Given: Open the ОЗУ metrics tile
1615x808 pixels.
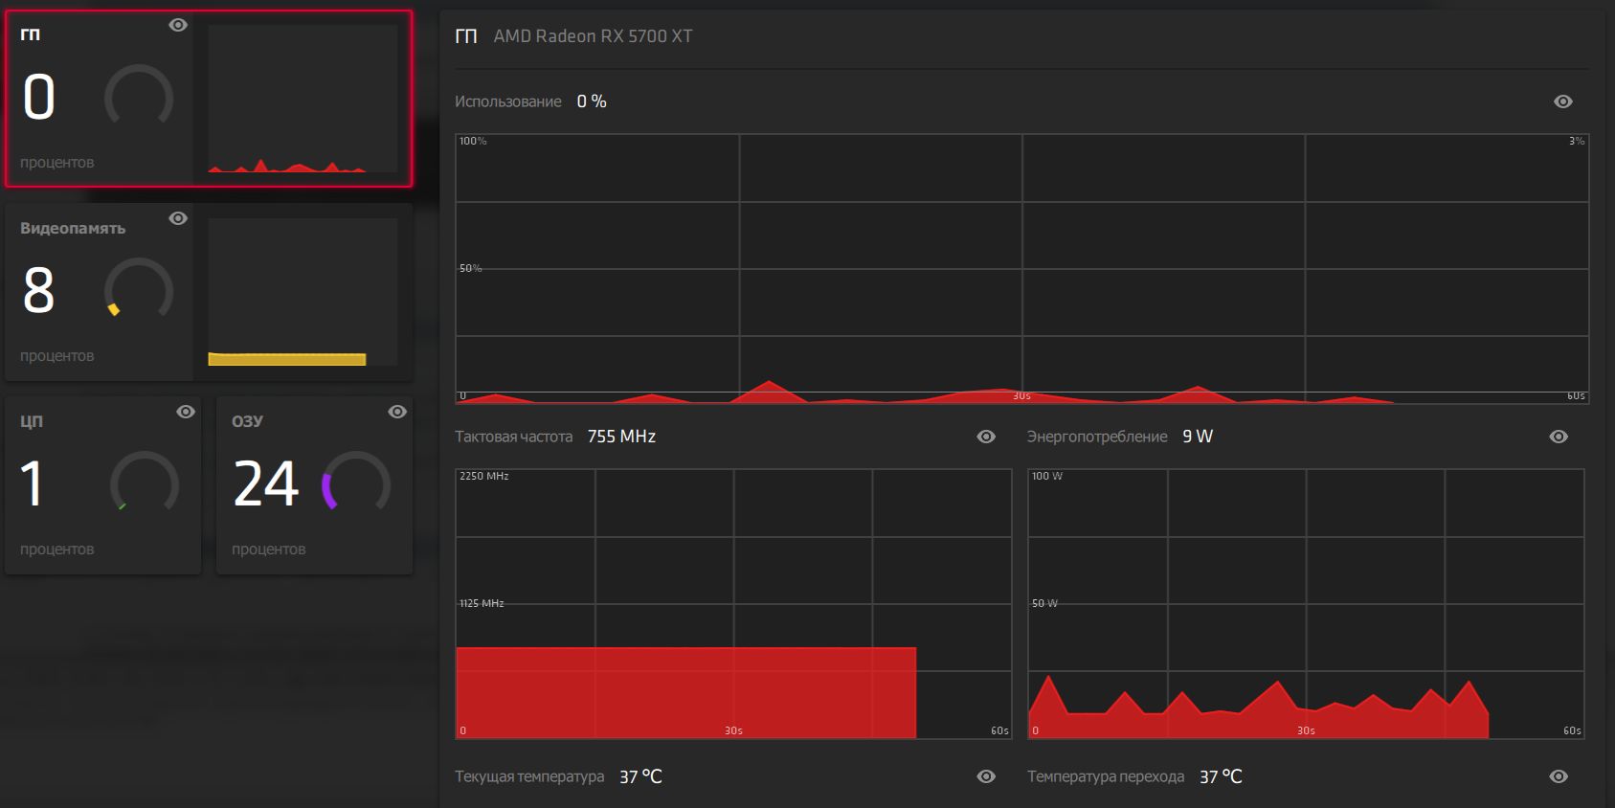Looking at the screenshot, I should (315, 485).
